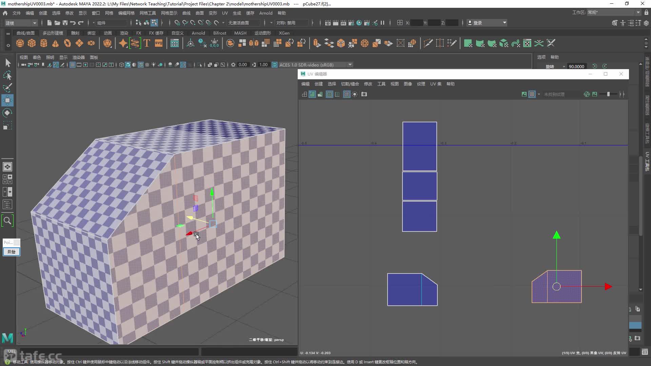Open the ACES 1.0 SDR-video color transform dropdown
The height and width of the screenshot is (366, 651).
[x=315, y=65]
